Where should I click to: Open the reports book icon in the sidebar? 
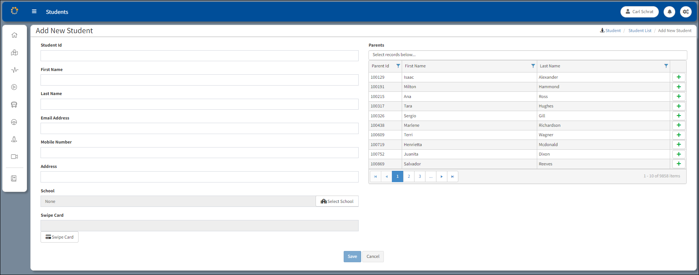click(x=14, y=178)
